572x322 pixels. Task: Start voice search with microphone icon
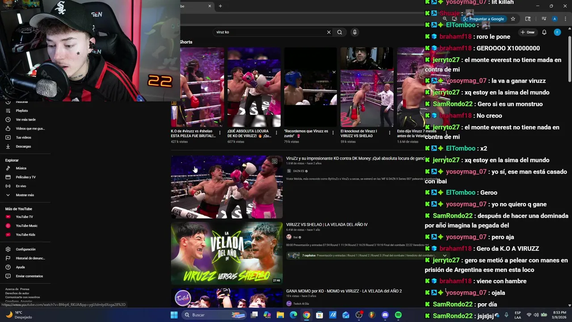pos(355,32)
